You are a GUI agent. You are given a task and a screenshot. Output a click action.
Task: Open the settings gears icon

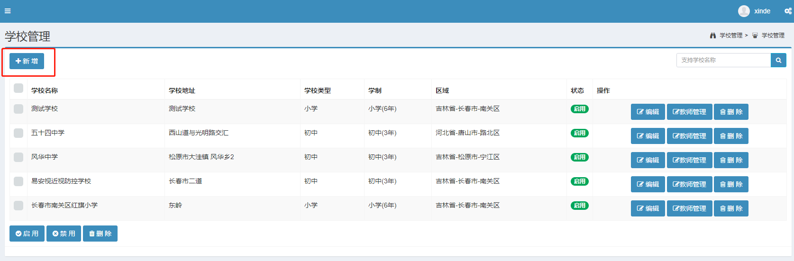point(788,11)
